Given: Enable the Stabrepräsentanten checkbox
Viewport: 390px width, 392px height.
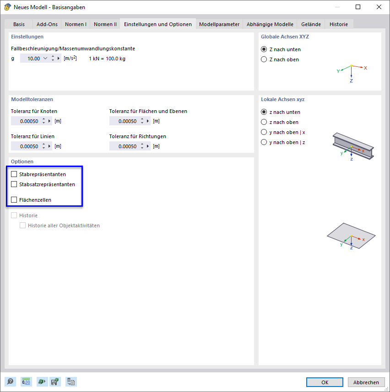Looking at the screenshot, I should pyautogui.click(x=14, y=174).
